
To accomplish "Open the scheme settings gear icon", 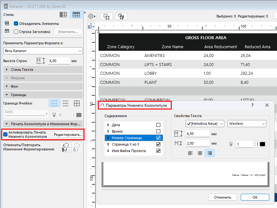I will pos(92,16).
